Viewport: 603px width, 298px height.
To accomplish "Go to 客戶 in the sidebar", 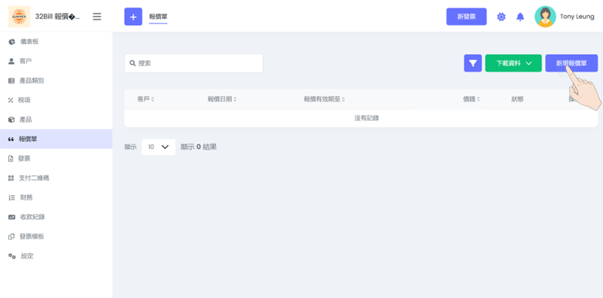I will 25,61.
